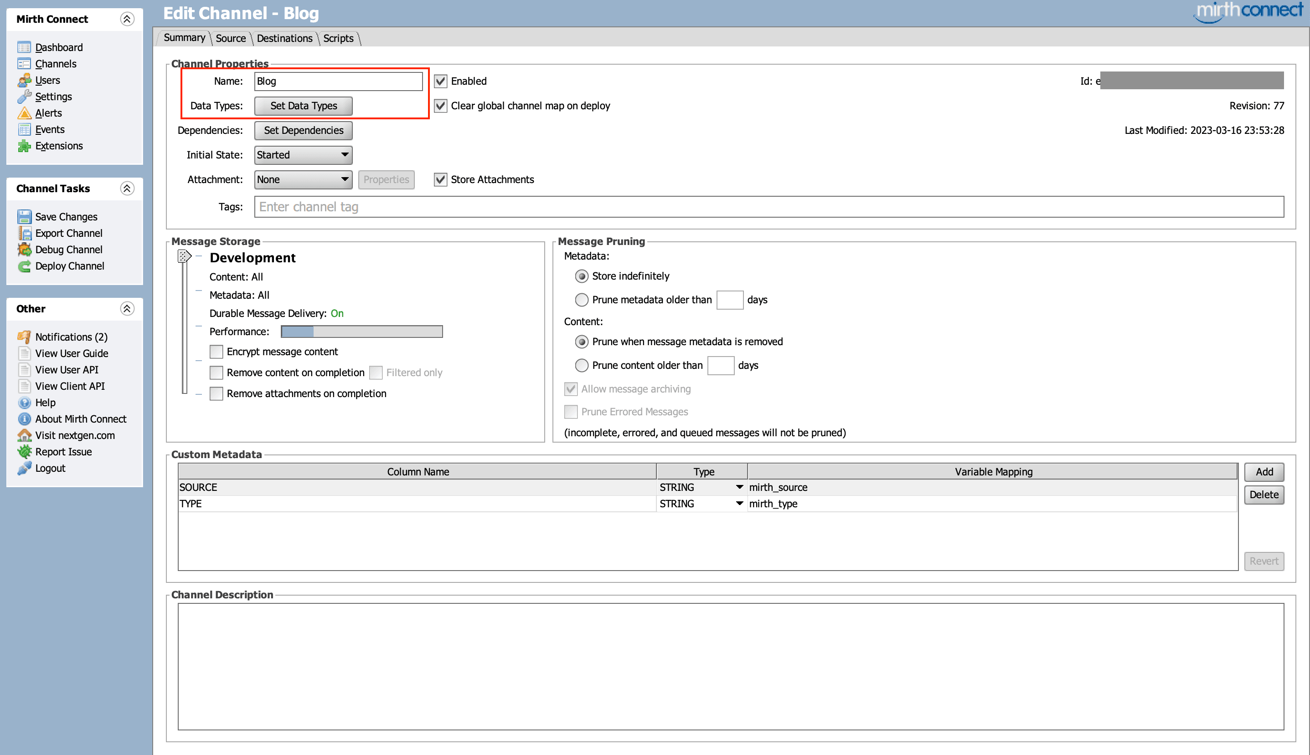Click the Logout icon
Viewport: 1310px width, 755px height.
coord(24,468)
